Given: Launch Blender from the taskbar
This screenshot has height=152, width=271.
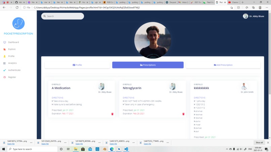Looking at the screenshot, I should 105,149.
